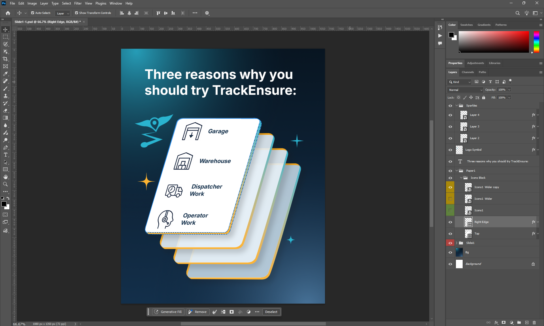Viewport: 544px width, 326px height.
Task: Pick a color in the color field
Action: (x=494, y=42)
